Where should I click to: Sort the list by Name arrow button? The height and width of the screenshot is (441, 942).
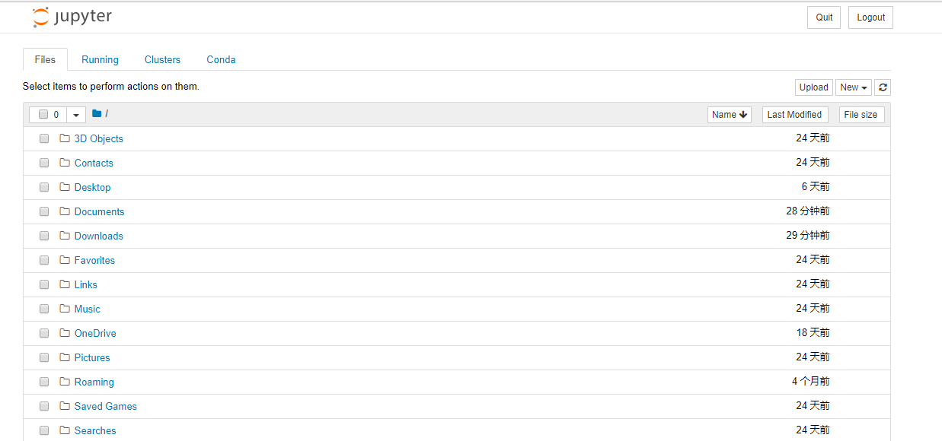pos(730,115)
